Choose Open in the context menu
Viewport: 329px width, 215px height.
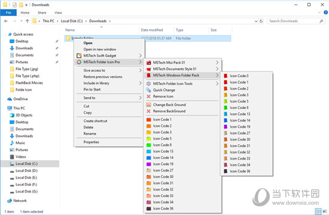pos(88,43)
